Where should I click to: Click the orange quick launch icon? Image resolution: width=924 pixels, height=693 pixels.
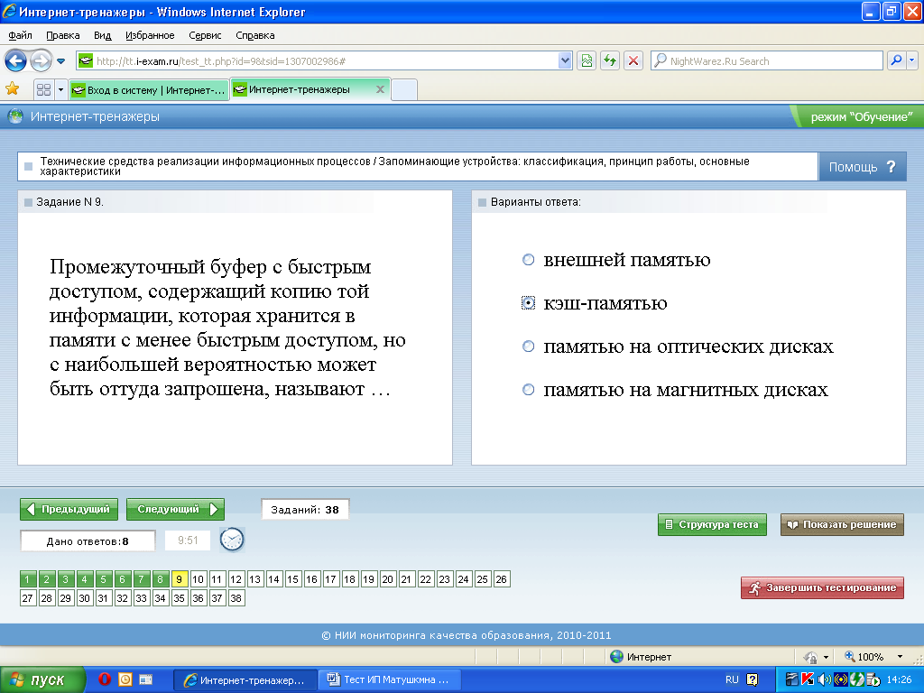coord(125,679)
